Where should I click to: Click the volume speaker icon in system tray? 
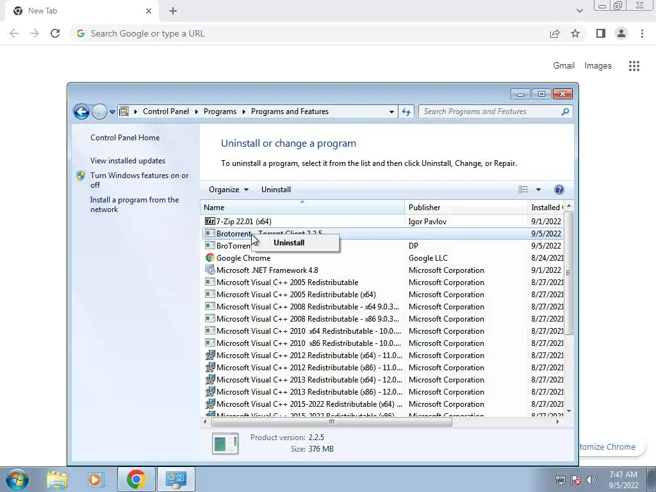click(x=591, y=480)
